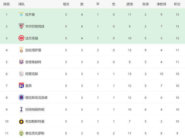Click the Lyon (里昂) club crest

point(21,86)
